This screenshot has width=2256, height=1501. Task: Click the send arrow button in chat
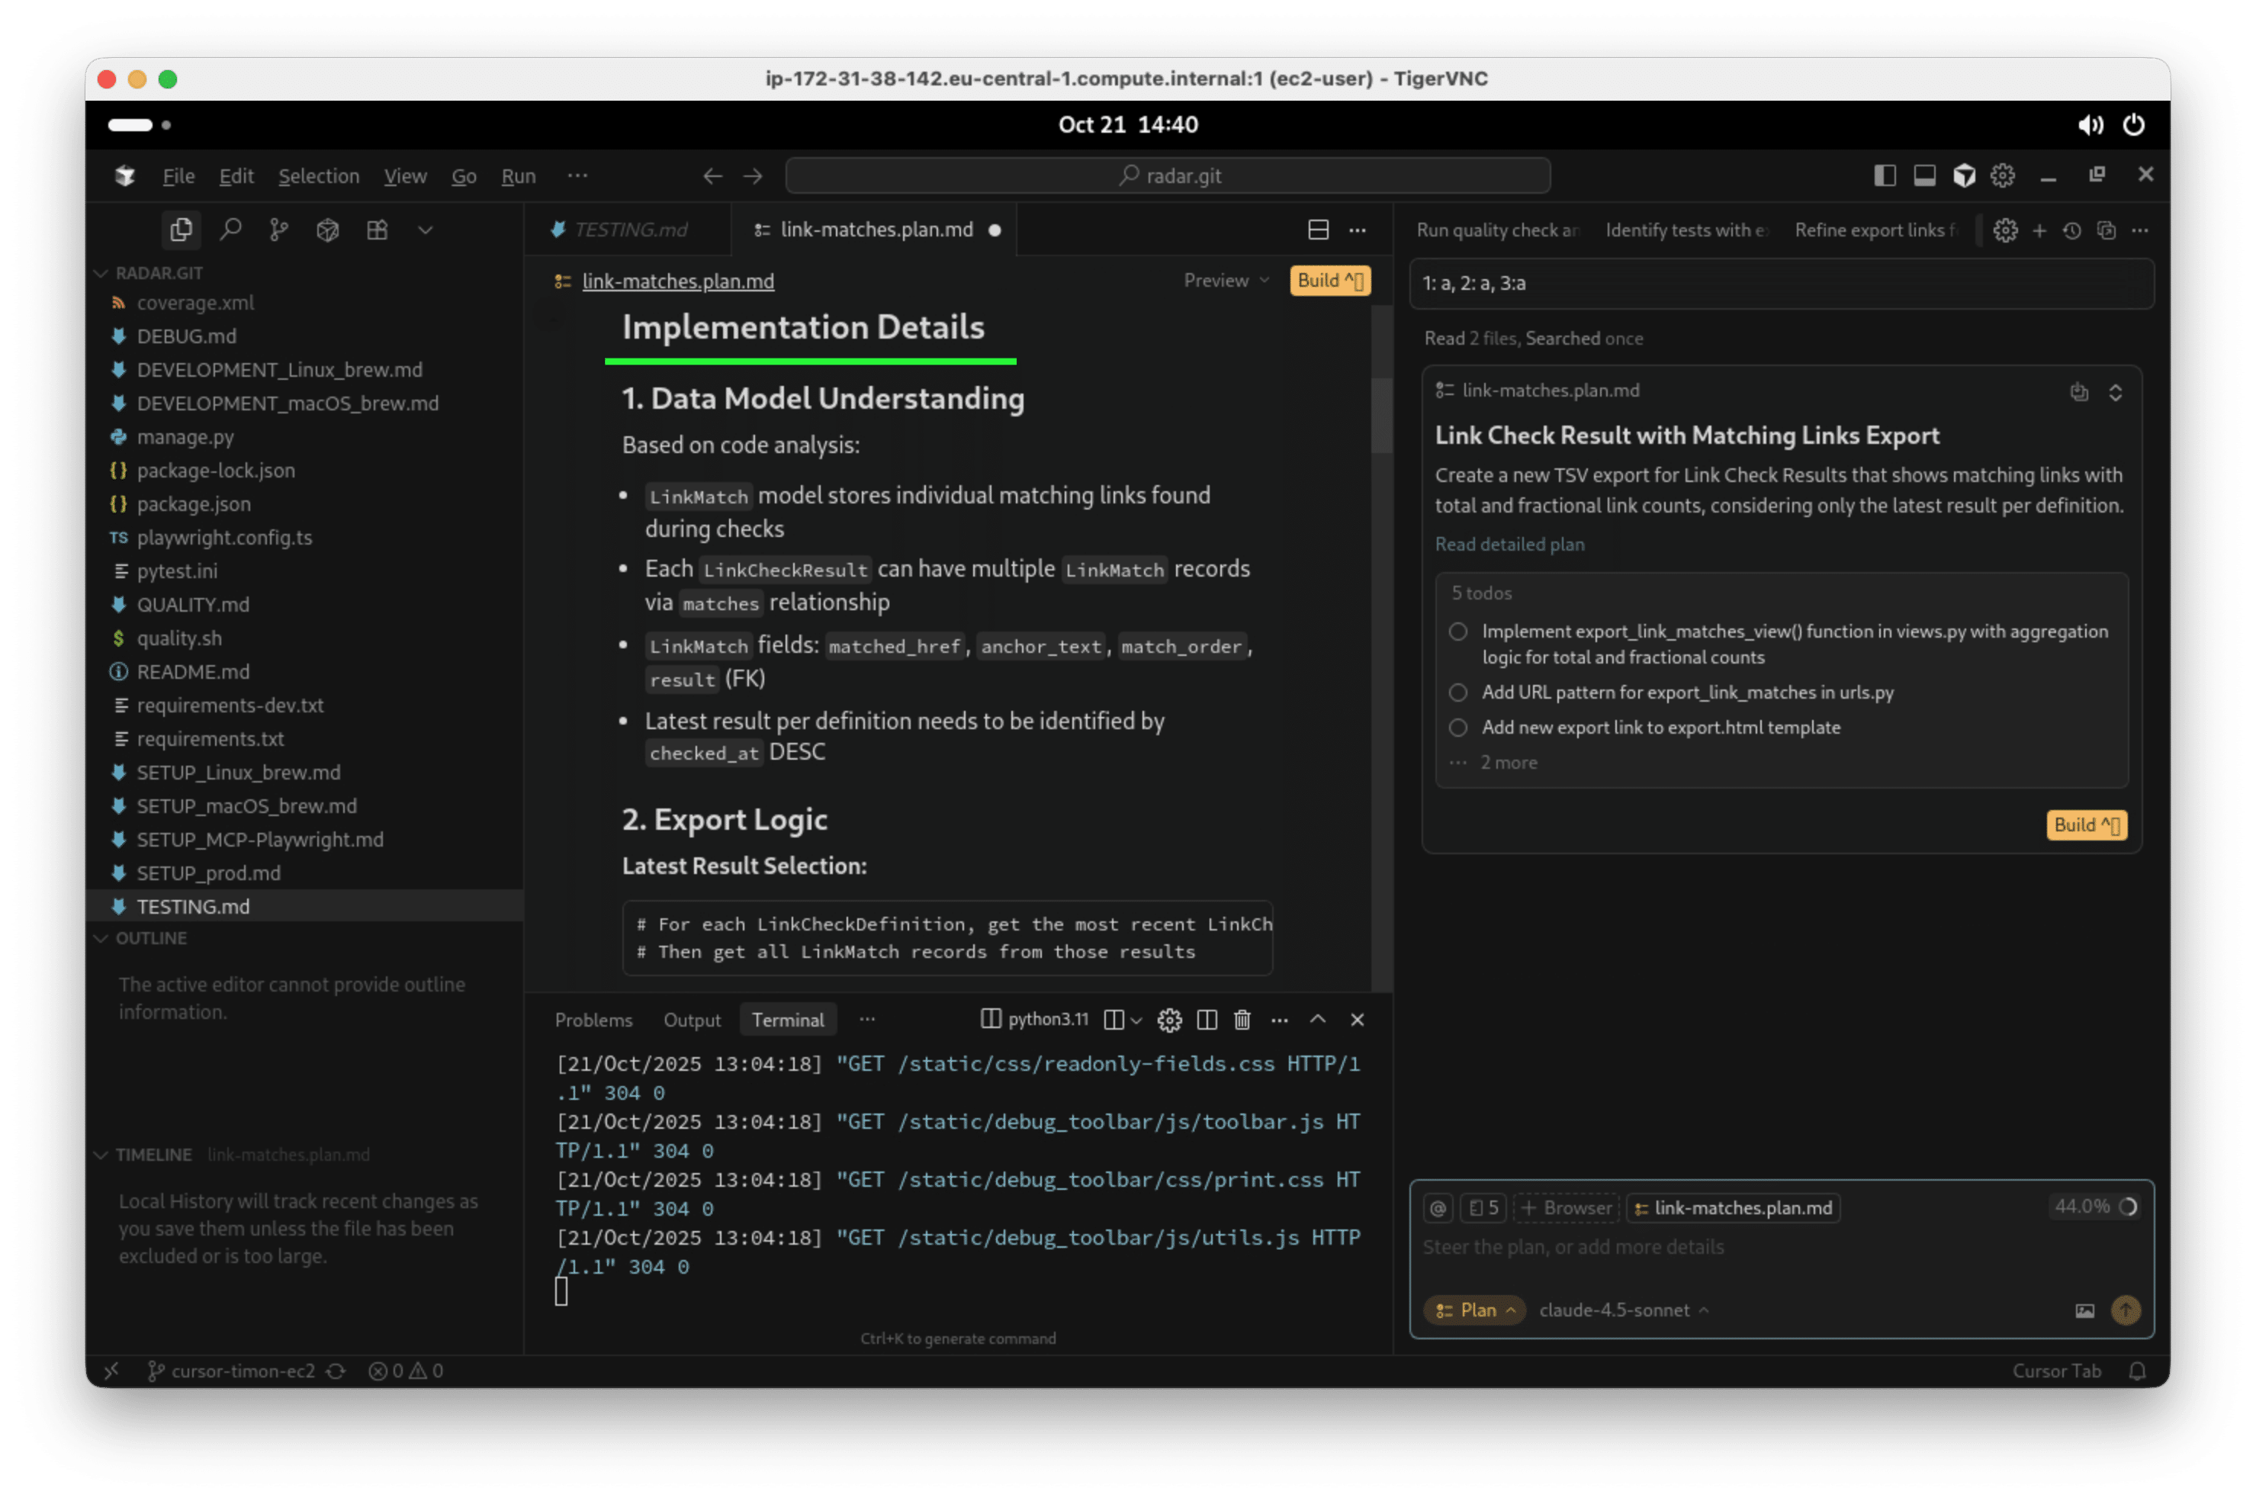pos(2125,1310)
